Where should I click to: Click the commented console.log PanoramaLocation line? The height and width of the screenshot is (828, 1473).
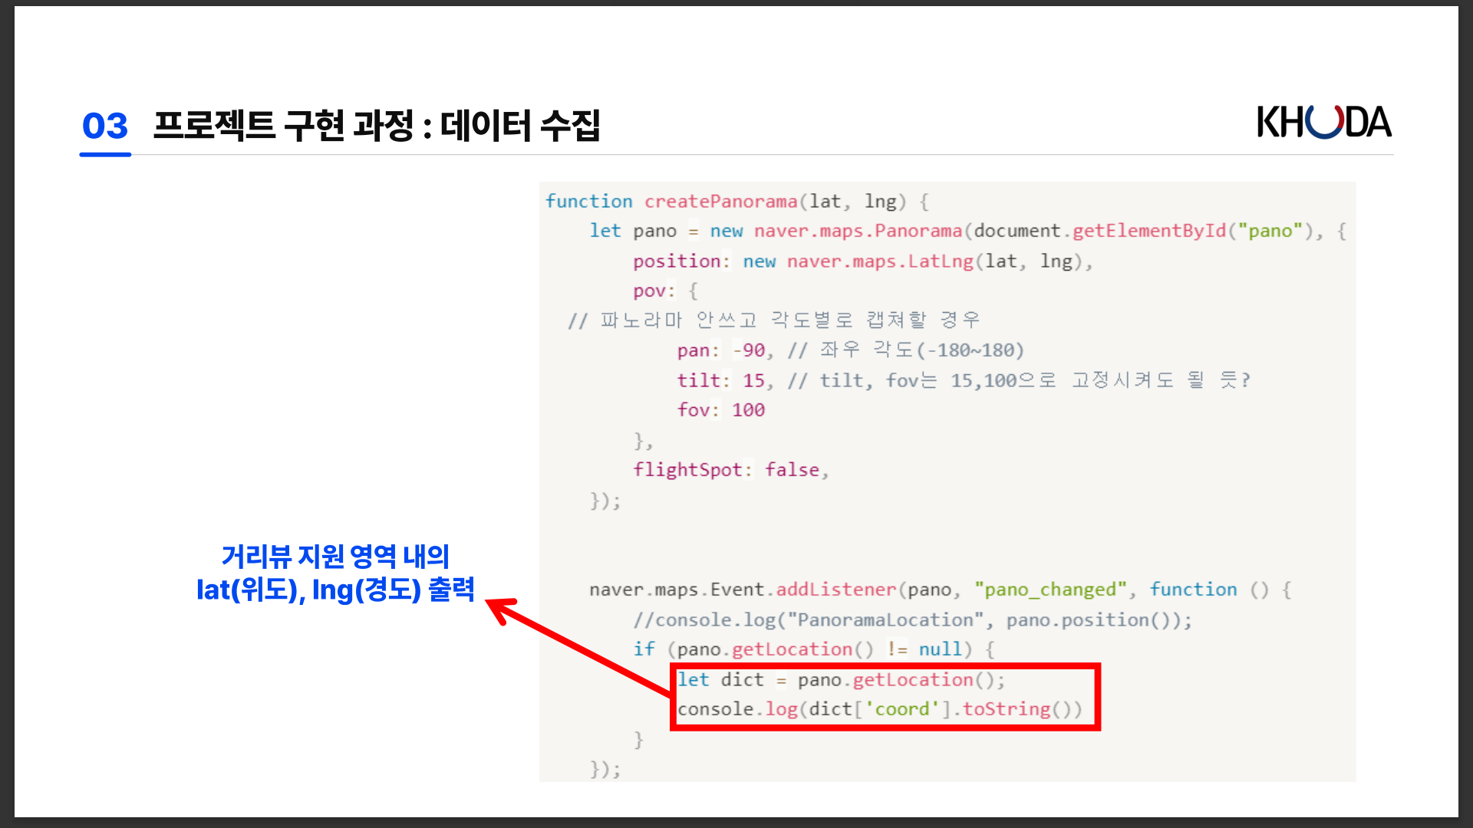pyautogui.click(x=912, y=619)
